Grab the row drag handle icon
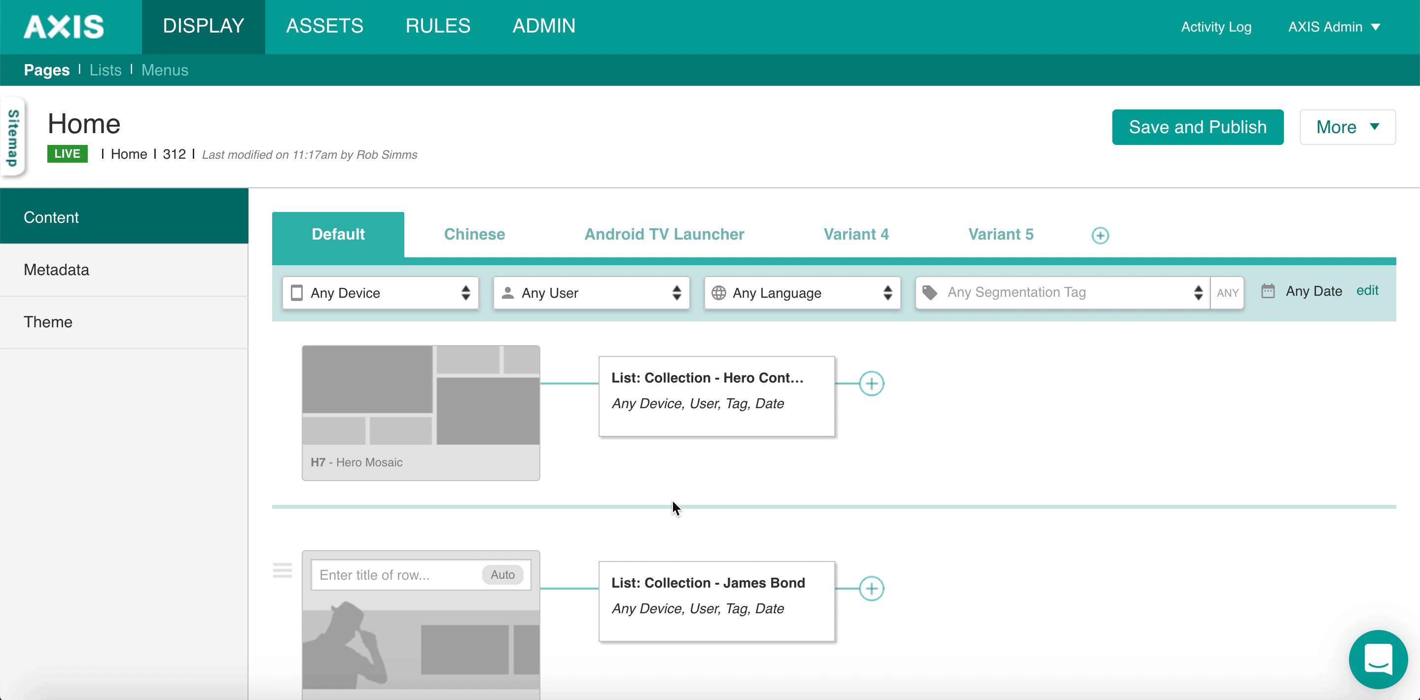 coord(282,570)
